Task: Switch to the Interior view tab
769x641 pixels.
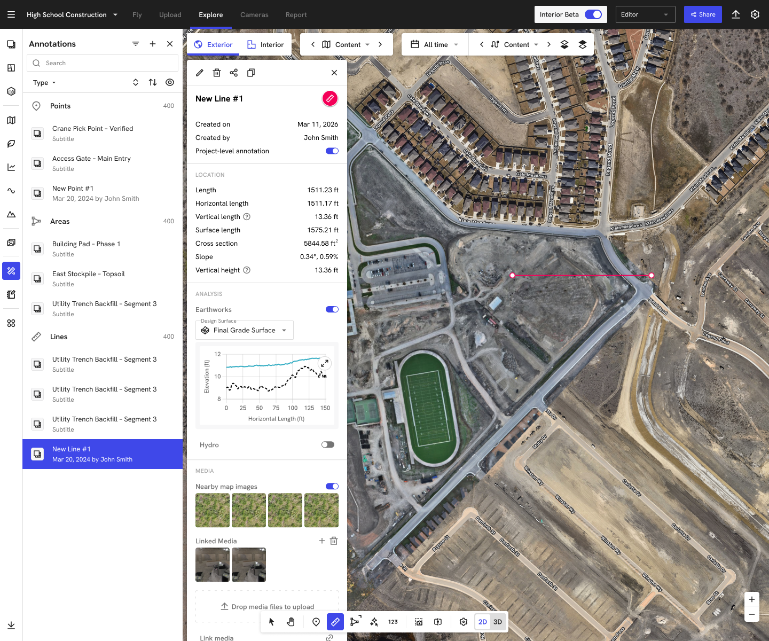Action: [265, 44]
